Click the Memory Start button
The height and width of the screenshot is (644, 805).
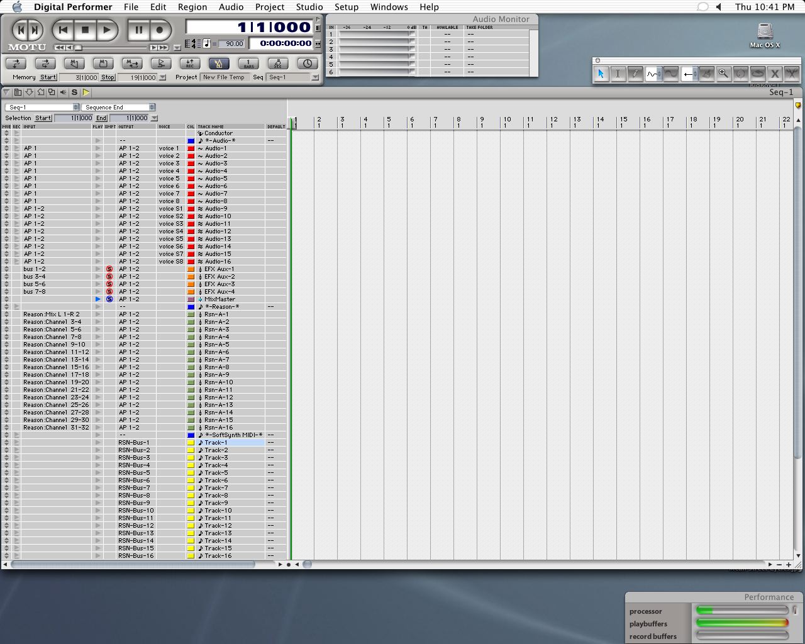48,77
